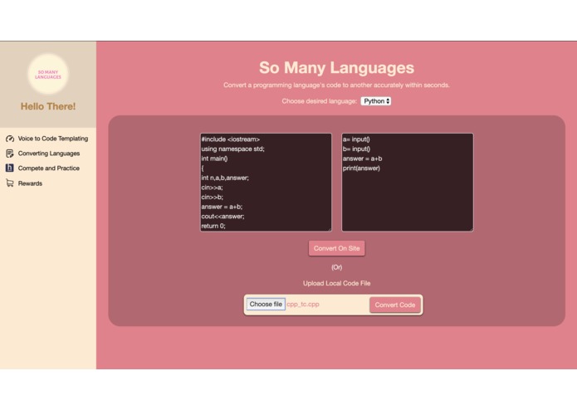The height and width of the screenshot is (410, 577).
Task: Click into the Python output text area
Action: (408, 183)
